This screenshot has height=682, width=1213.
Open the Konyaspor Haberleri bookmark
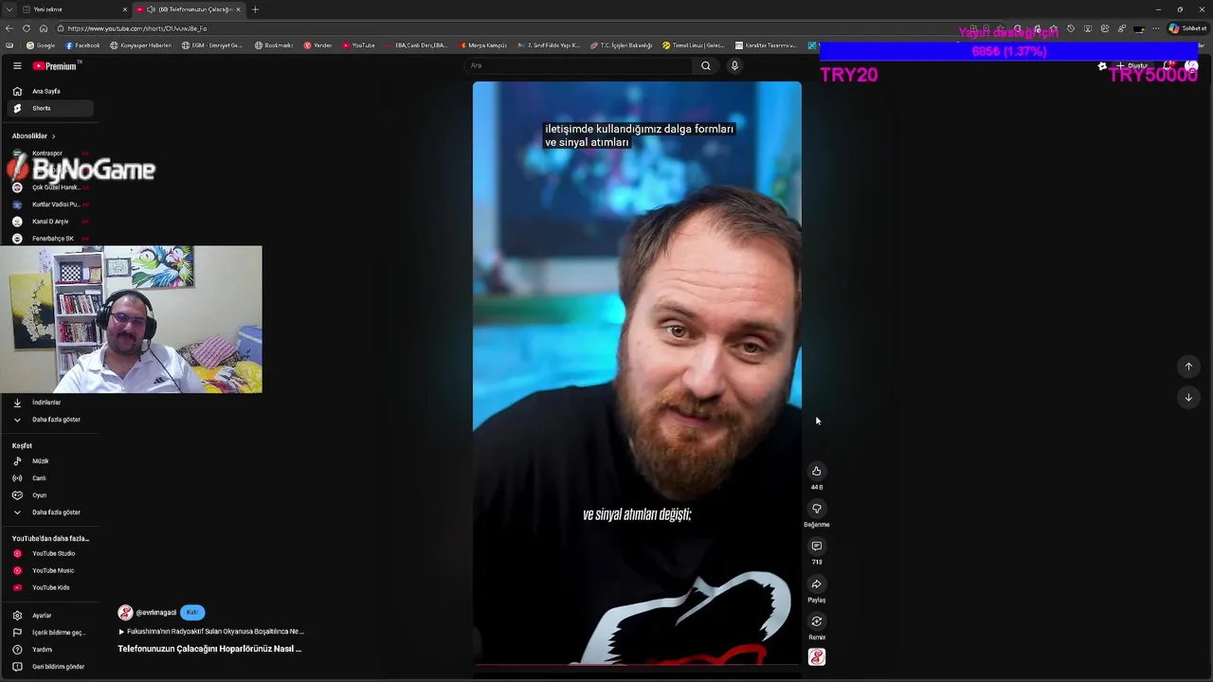coord(141,45)
